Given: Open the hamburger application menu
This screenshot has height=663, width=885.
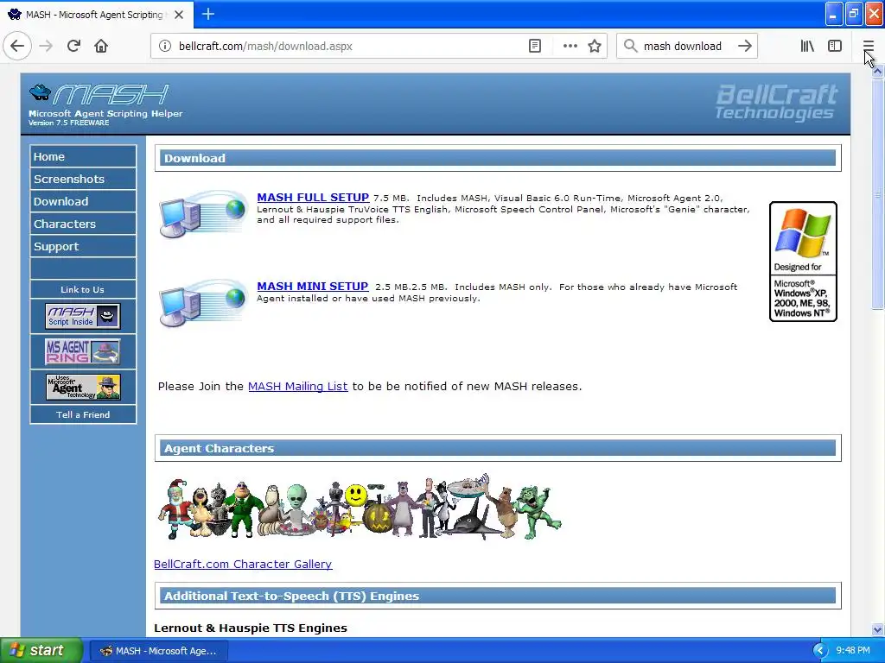Looking at the screenshot, I should (x=868, y=47).
